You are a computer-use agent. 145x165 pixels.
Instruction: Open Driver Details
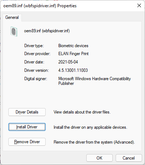point(27,112)
